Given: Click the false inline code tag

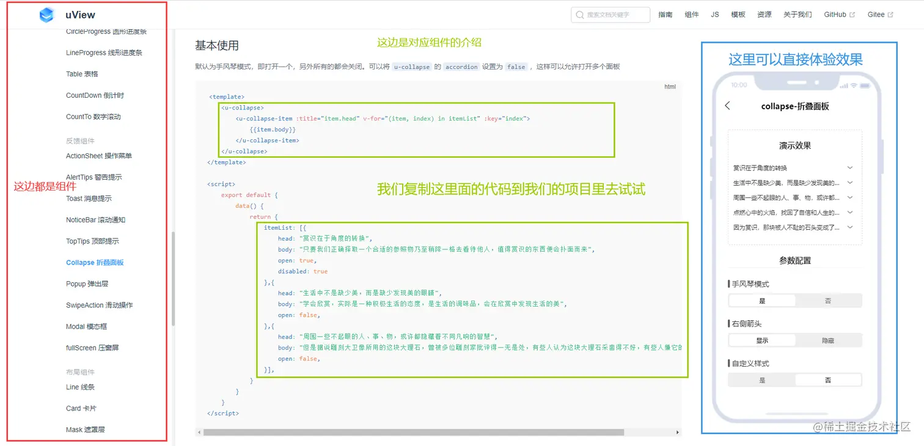Looking at the screenshot, I should coord(516,67).
